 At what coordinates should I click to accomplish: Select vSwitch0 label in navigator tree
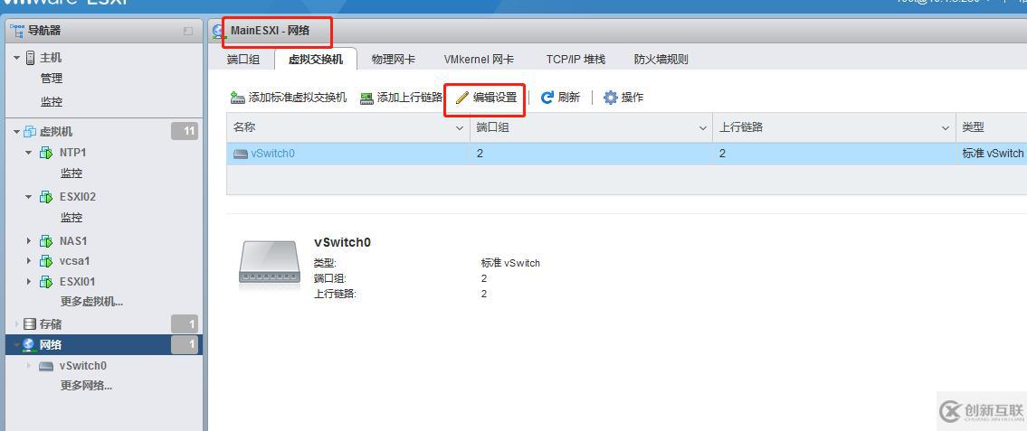[83, 366]
